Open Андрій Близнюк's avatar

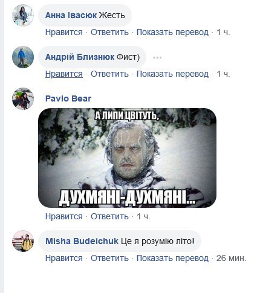(23, 57)
